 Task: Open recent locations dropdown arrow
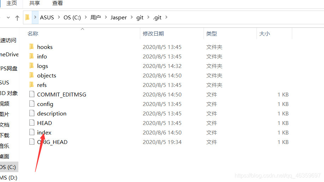point(8,18)
